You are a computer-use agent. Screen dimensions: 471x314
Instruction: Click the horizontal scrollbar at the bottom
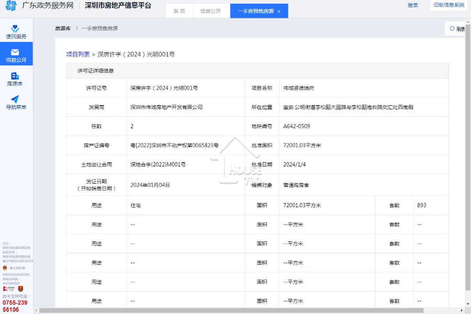(x=231, y=310)
